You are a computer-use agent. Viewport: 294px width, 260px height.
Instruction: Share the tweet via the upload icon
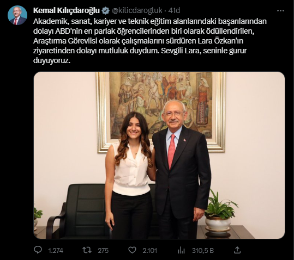tap(237, 250)
